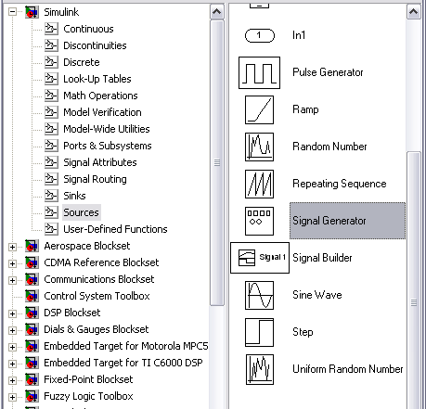Select the Random Number block icon
Screen dimensions: 426x409
[x=259, y=147]
